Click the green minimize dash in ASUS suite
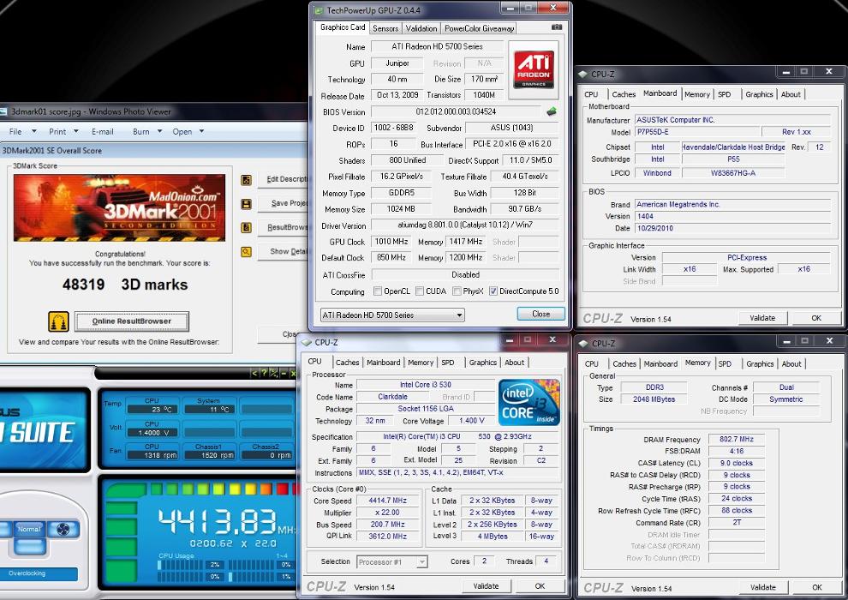This screenshot has width=848, height=600. [x=284, y=373]
